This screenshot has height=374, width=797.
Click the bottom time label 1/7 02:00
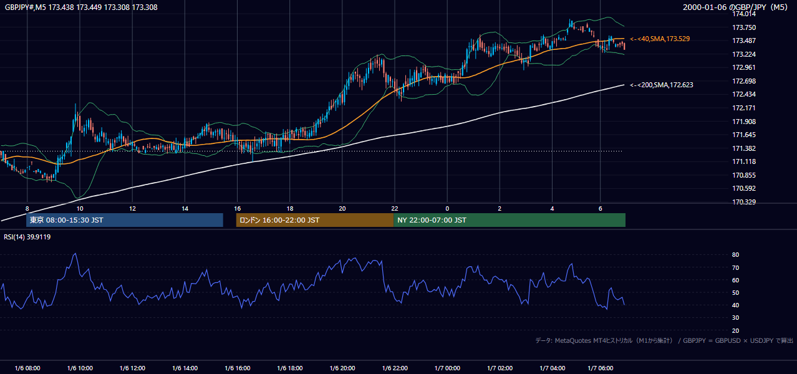point(500,368)
